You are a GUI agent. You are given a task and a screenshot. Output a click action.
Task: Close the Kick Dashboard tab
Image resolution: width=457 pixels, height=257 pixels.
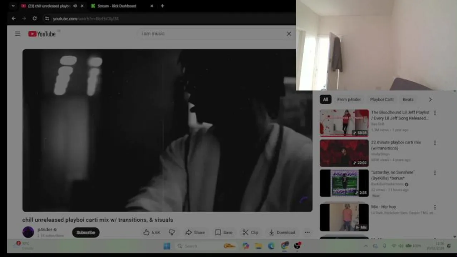tap(152, 6)
